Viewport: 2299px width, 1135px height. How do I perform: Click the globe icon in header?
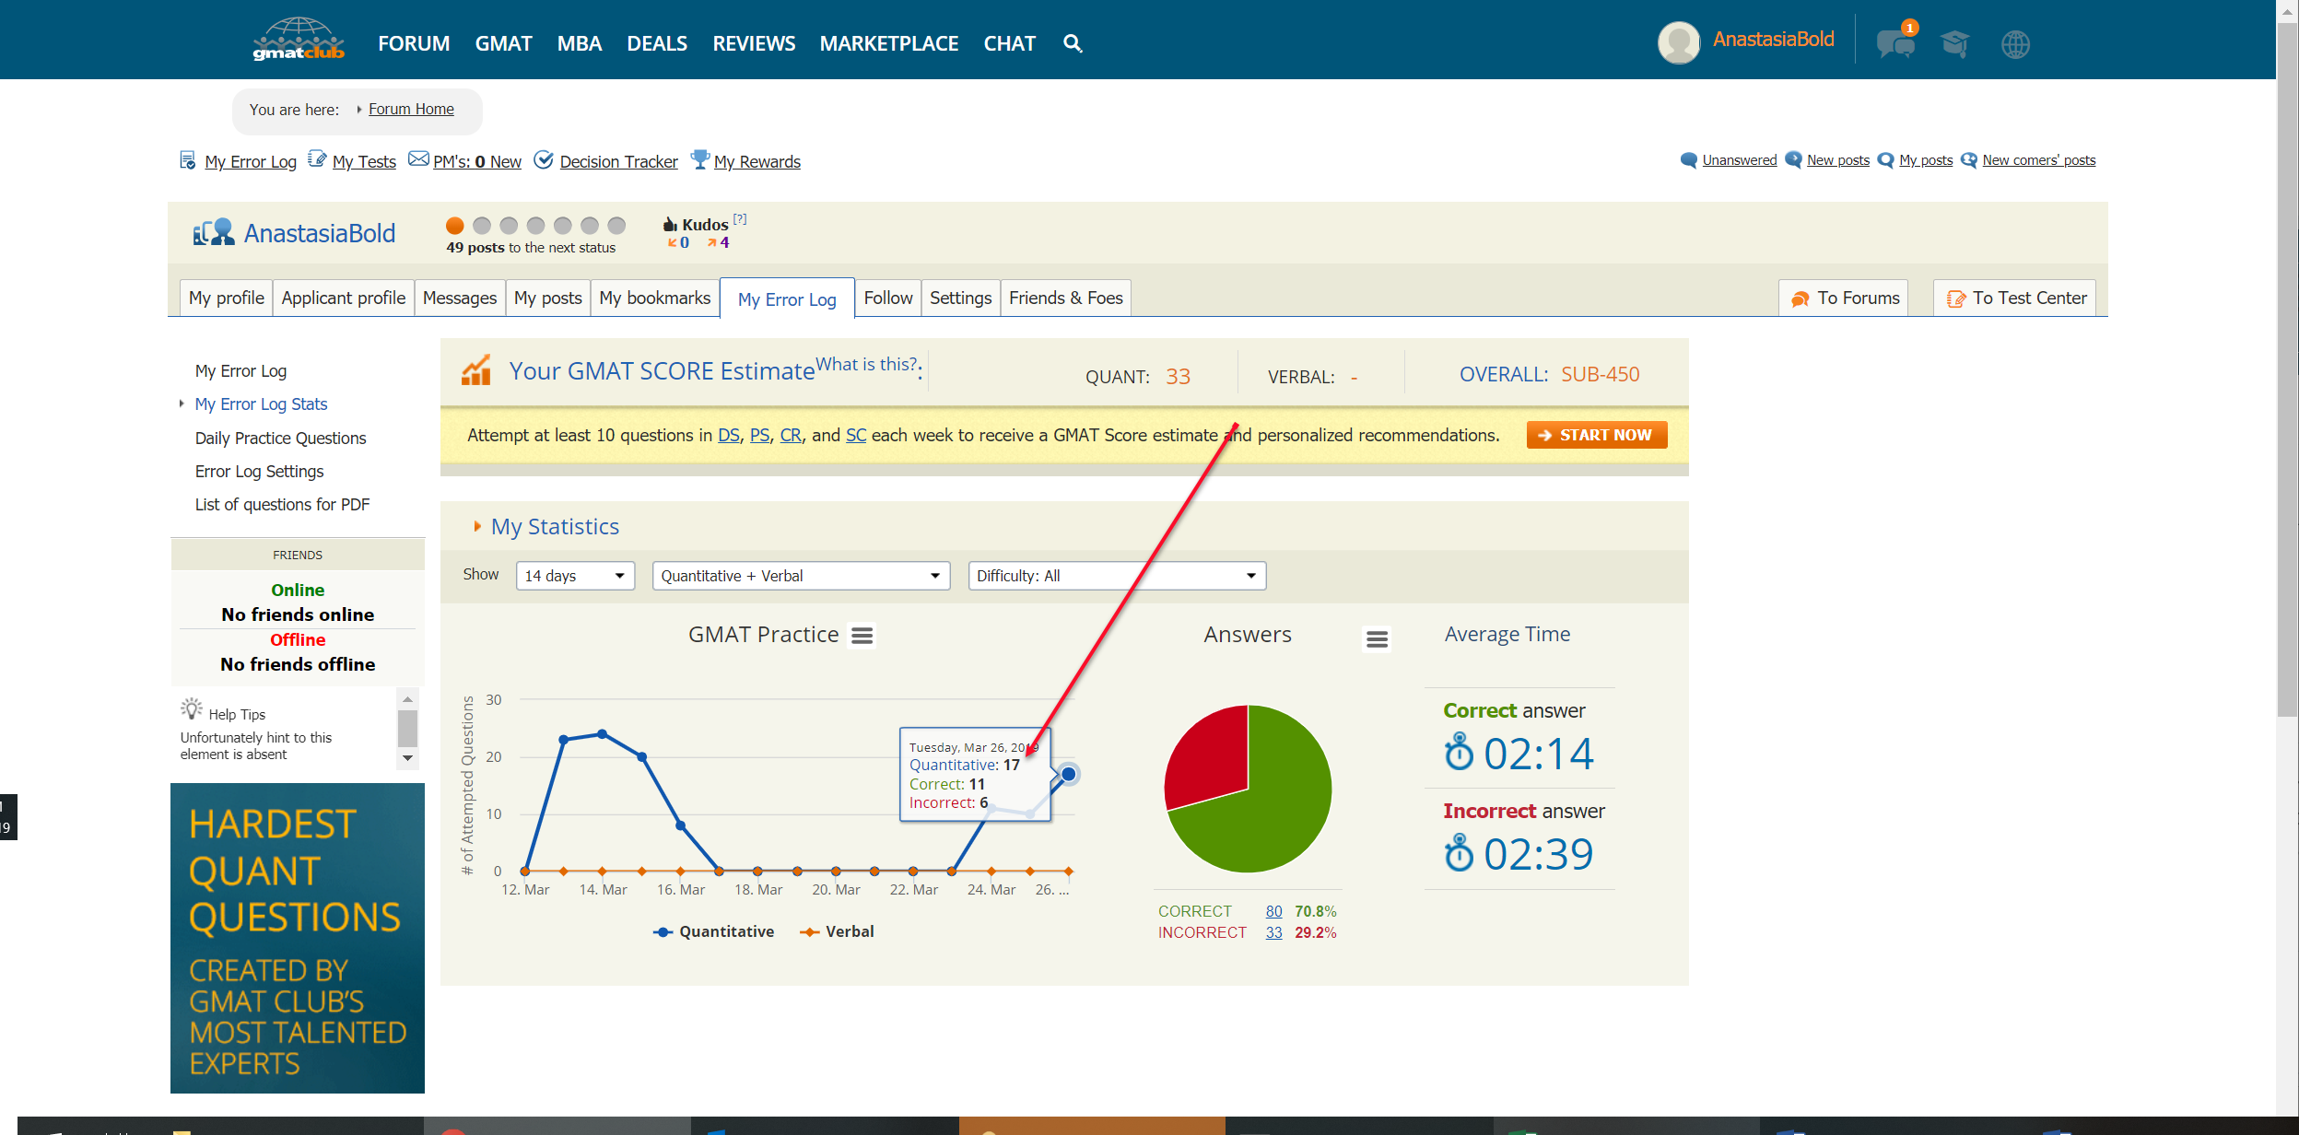point(2015,43)
